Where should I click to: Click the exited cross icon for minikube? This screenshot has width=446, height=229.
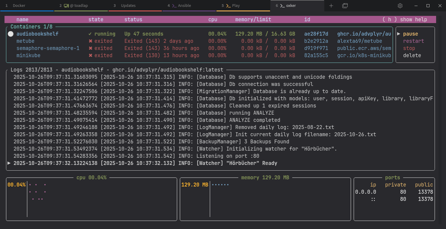pos(90,55)
